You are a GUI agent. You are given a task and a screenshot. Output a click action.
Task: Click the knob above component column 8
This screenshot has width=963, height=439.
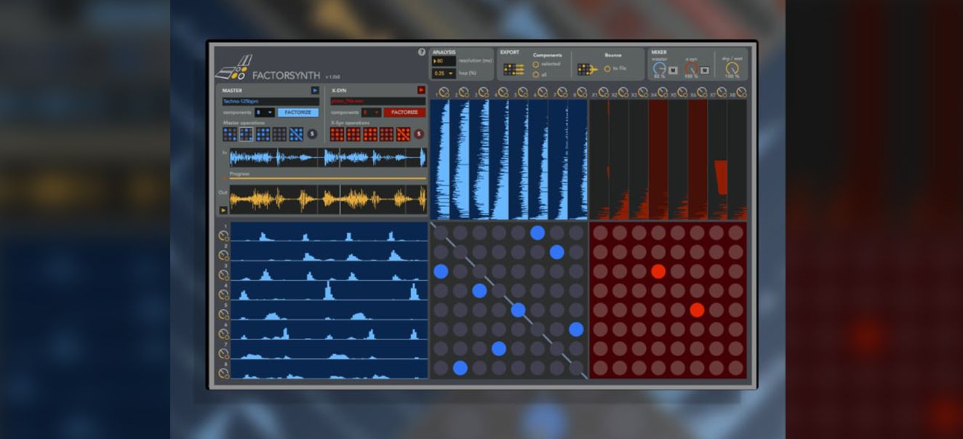(x=582, y=92)
